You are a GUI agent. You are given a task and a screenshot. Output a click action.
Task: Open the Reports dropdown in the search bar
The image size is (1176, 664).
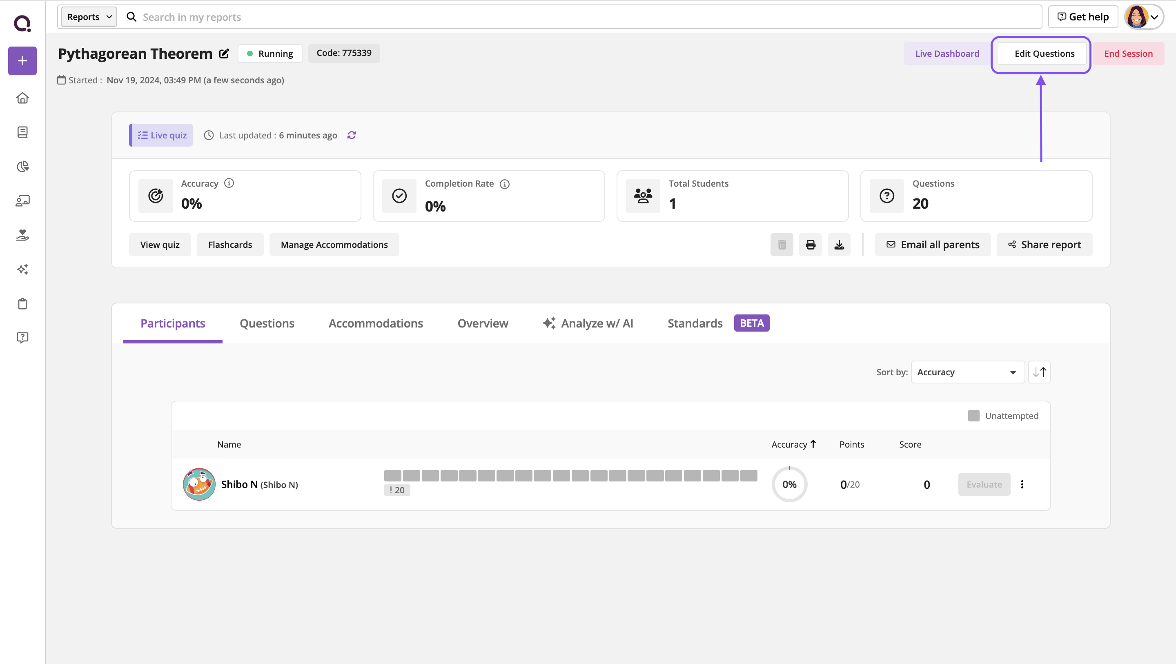(89, 17)
